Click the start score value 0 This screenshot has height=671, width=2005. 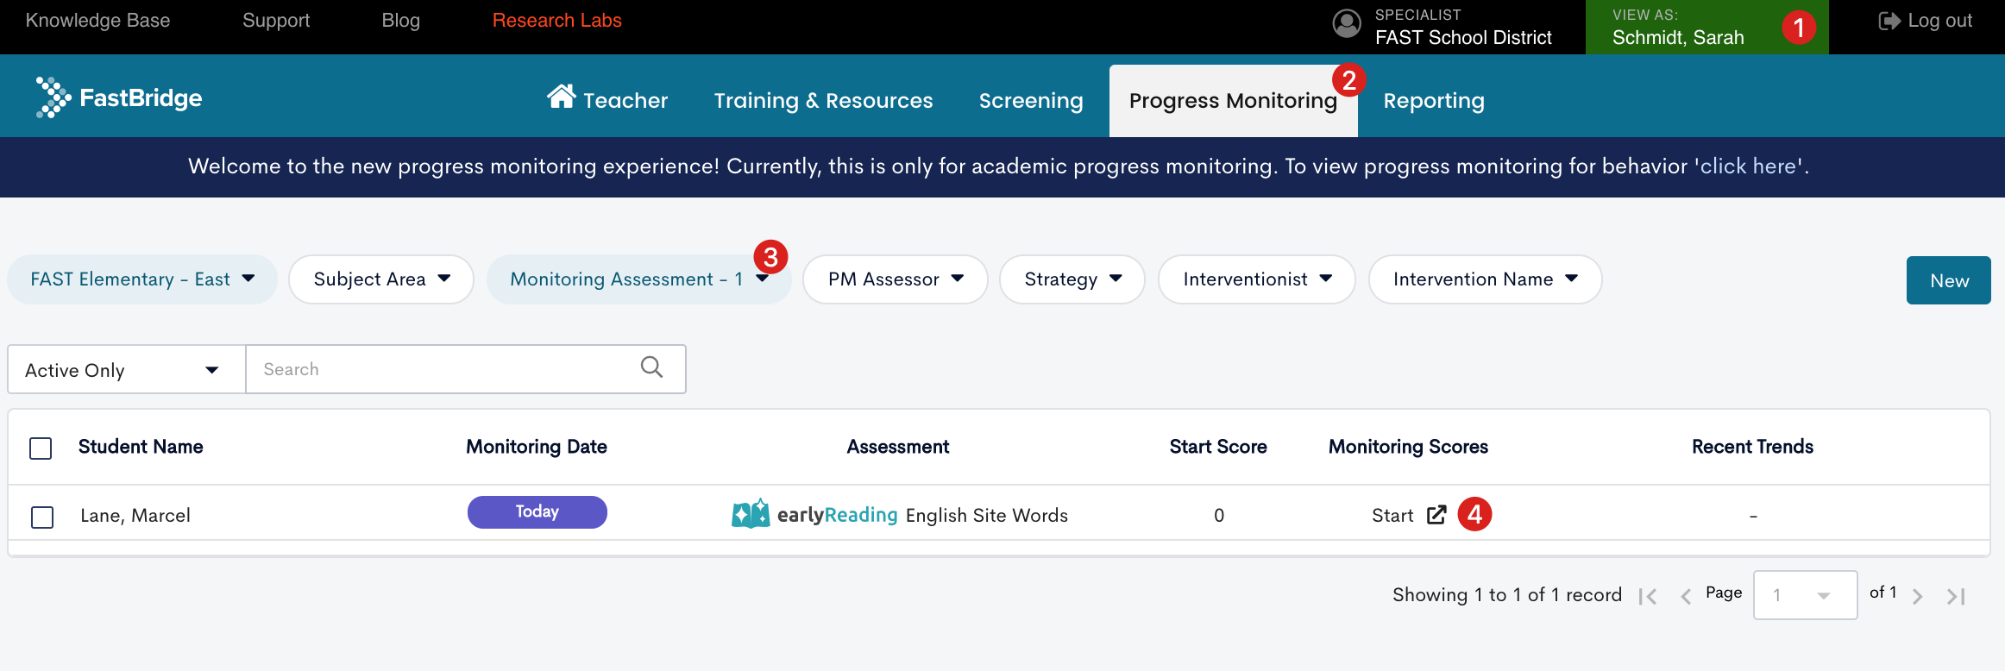[1219, 516]
